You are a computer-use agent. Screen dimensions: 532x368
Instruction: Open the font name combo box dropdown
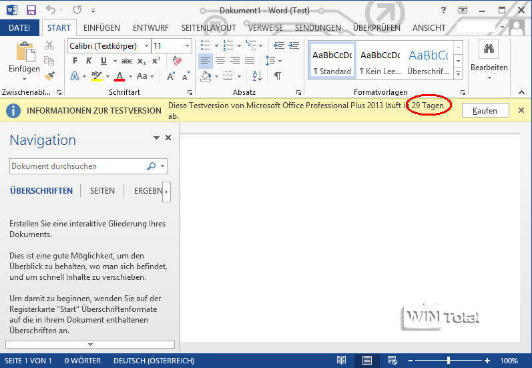pos(146,46)
